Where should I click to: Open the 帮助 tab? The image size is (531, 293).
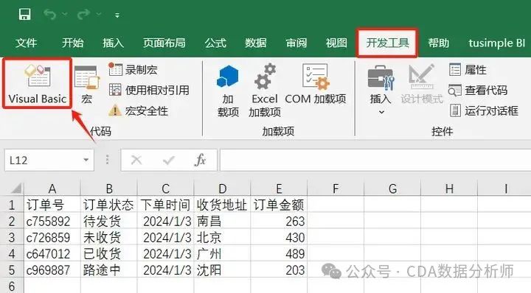(x=439, y=43)
